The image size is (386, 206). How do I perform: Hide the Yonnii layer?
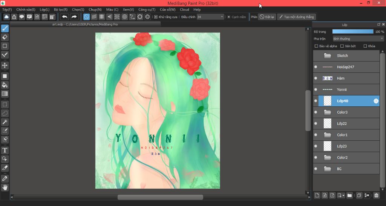[x=316, y=89]
